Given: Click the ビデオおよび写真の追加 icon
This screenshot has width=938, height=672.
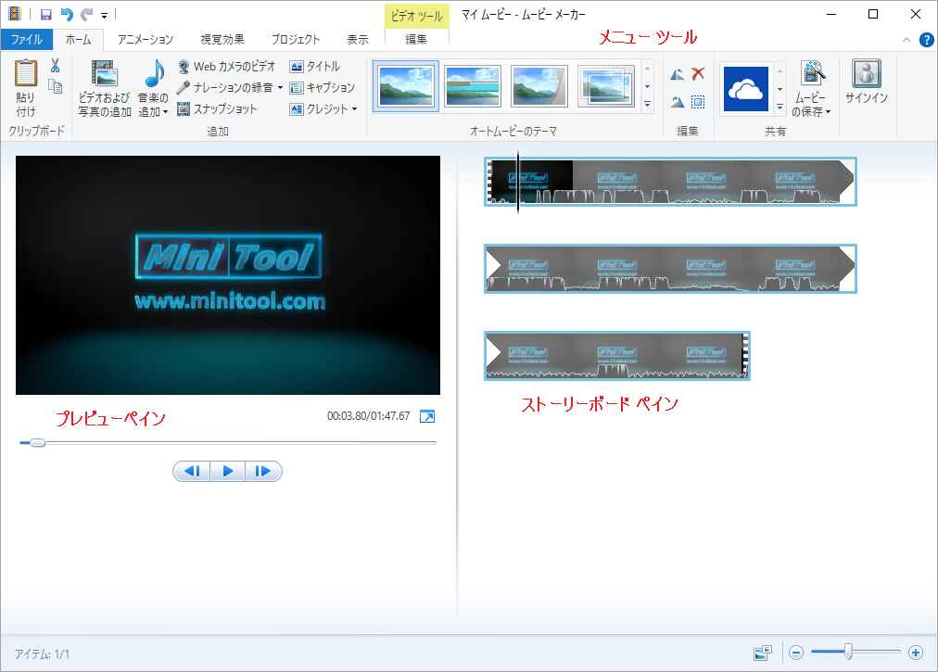Looking at the screenshot, I should pyautogui.click(x=104, y=74).
